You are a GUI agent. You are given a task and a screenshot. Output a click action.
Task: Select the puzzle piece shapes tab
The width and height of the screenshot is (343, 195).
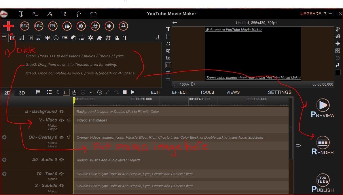point(99,38)
